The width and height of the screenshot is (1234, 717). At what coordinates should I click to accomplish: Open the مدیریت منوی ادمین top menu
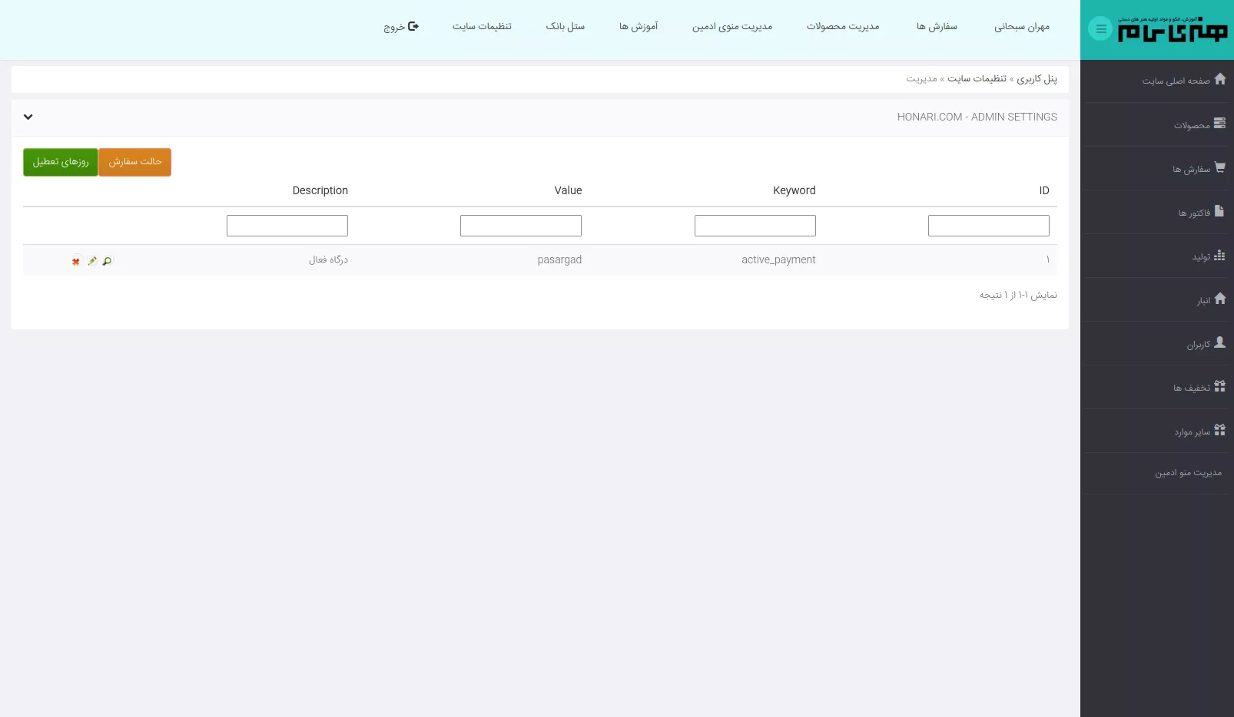[x=732, y=27]
